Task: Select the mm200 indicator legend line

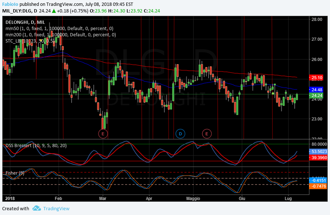Action: (61, 34)
